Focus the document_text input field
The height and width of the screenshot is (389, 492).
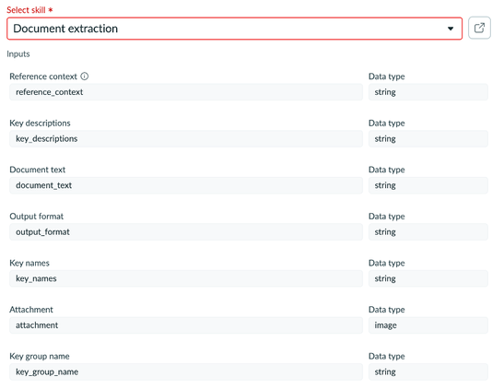(x=186, y=185)
